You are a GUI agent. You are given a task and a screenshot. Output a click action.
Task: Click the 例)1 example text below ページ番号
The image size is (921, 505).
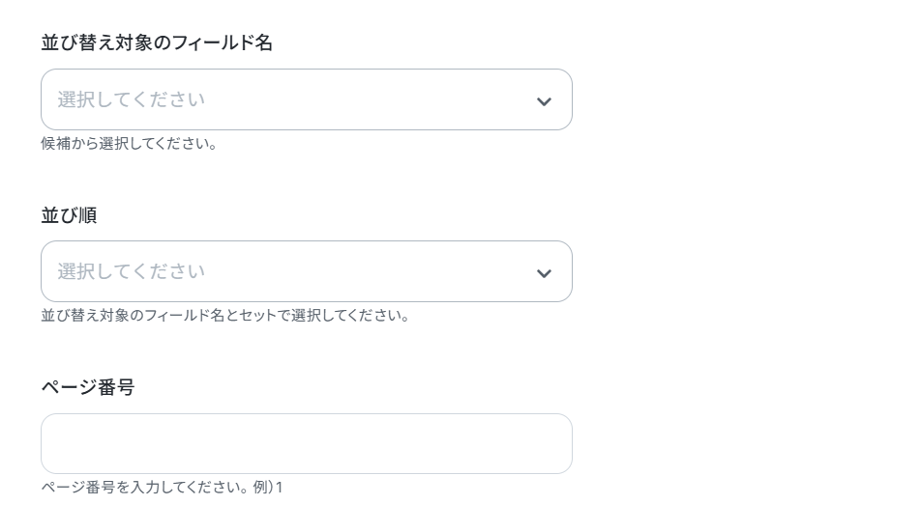tap(268, 488)
